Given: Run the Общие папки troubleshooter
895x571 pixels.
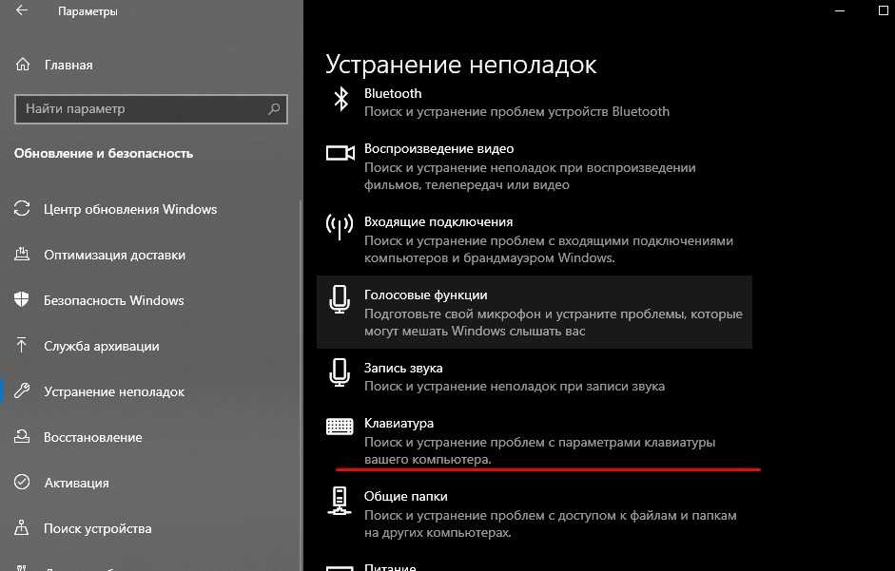Looking at the screenshot, I should click(x=535, y=513).
